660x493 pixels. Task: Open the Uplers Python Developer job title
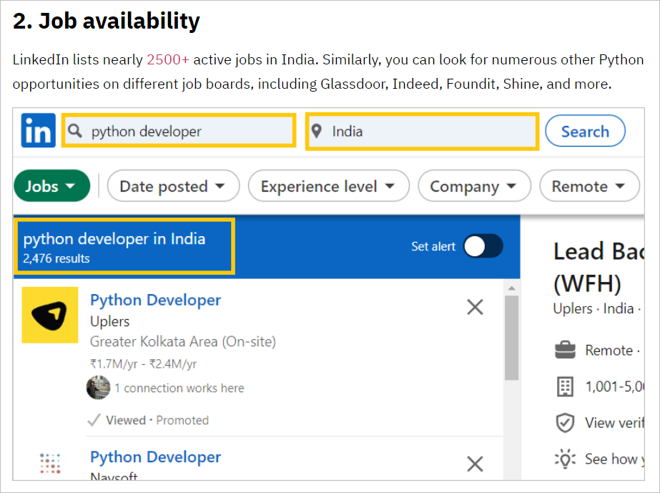[x=155, y=300]
